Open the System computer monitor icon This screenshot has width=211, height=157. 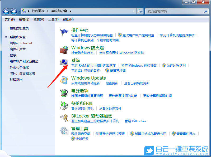(64, 63)
